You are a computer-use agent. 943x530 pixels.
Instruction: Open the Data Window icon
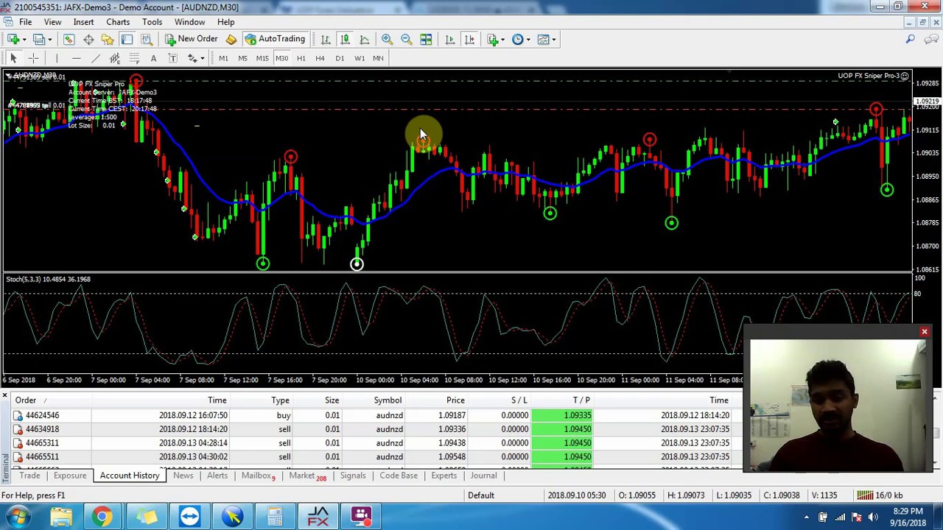88,39
